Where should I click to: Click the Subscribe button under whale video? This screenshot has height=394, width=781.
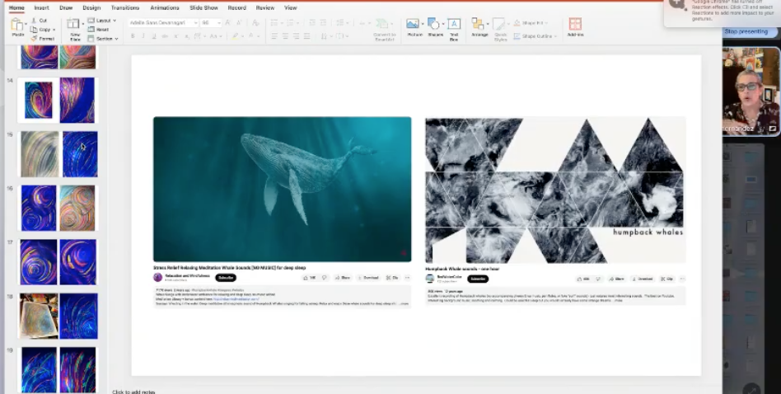[226, 278]
